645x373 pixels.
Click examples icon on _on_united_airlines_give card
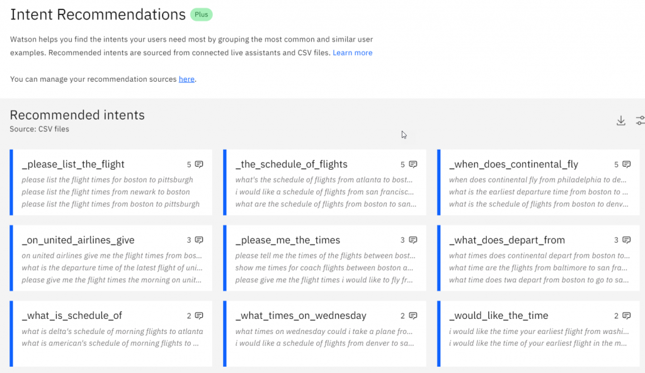click(x=199, y=240)
